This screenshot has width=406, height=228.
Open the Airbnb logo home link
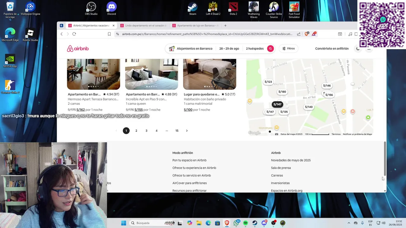point(78,48)
